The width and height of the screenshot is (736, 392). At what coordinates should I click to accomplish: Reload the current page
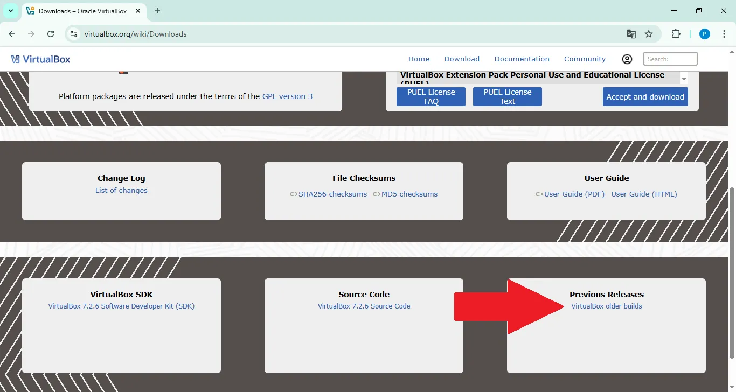point(51,33)
